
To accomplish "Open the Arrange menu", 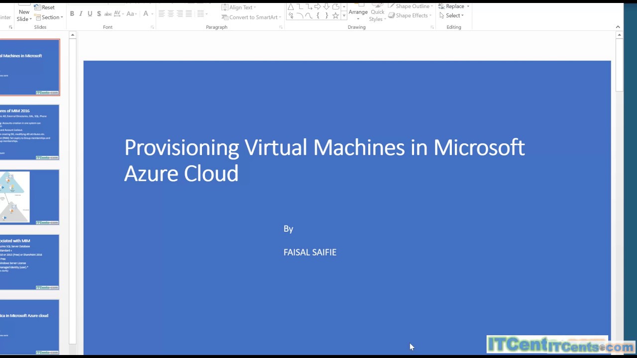I will coord(358,12).
